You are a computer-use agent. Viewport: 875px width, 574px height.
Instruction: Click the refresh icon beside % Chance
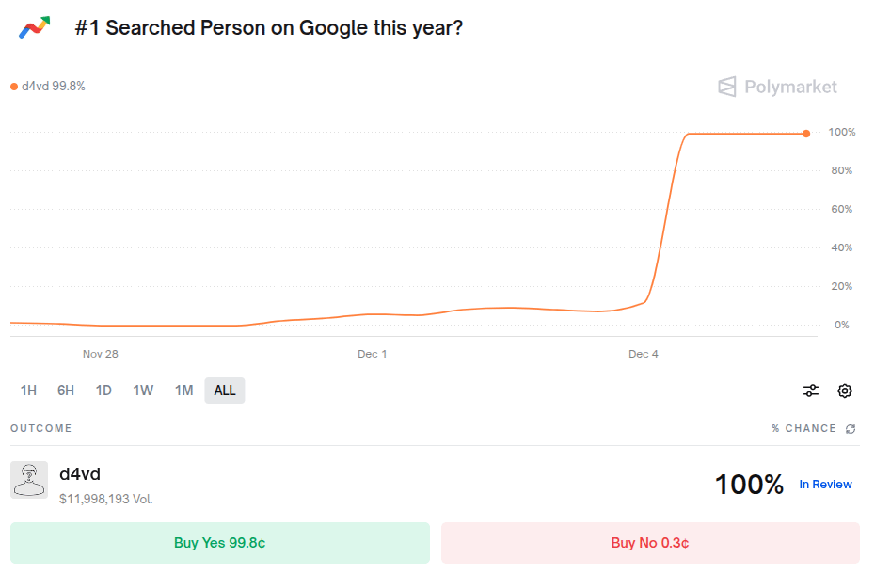click(851, 429)
